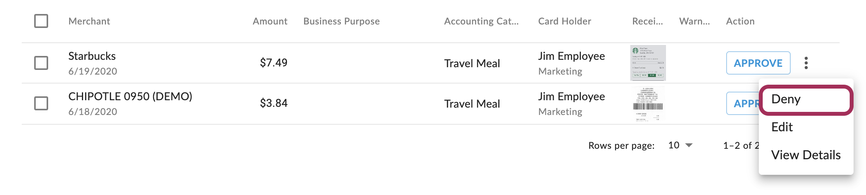Check the CHIPOTLE 0950 transaction checkbox

pos(41,103)
